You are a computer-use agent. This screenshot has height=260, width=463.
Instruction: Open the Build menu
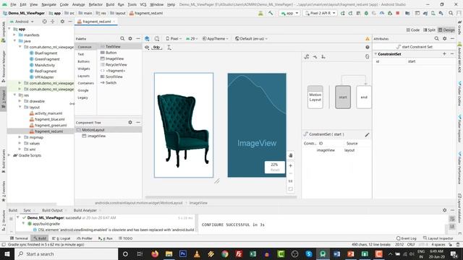click(x=110, y=4)
